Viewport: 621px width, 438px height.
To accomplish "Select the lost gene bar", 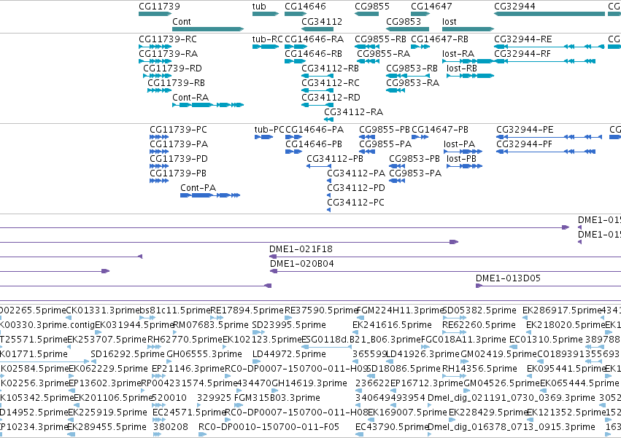I will pos(468,29).
